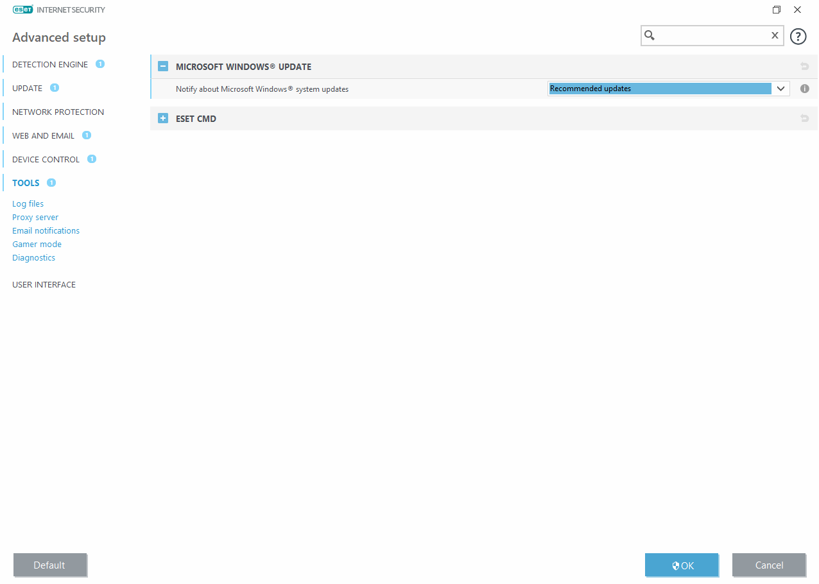Switch to Device Control category
This screenshot has height=584, width=819.
point(46,159)
